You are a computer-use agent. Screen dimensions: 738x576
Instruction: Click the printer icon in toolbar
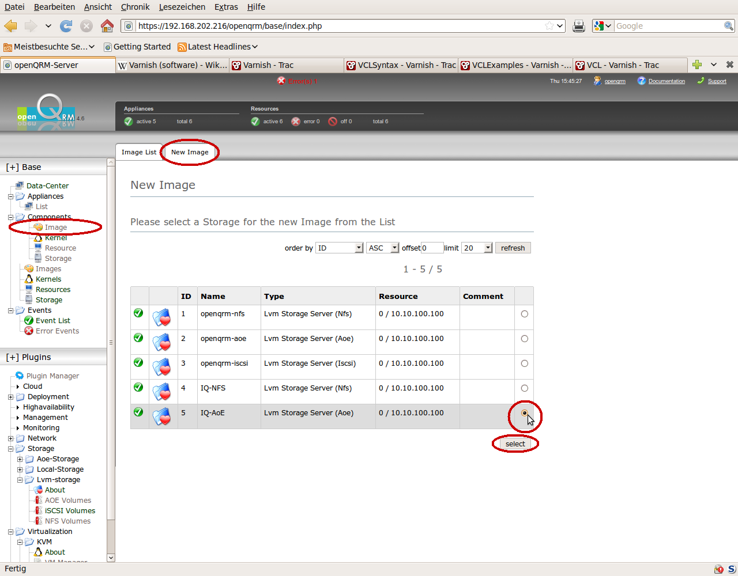pos(579,26)
